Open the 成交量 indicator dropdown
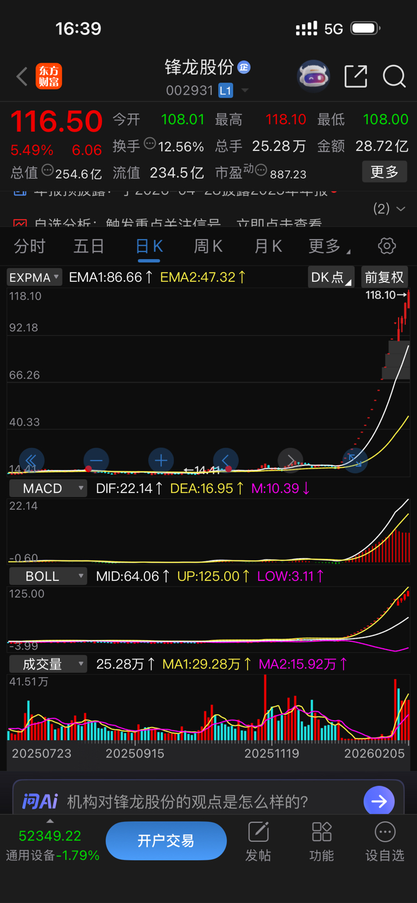Image resolution: width=417 pixels, height=903 pixels. [48, 664]
